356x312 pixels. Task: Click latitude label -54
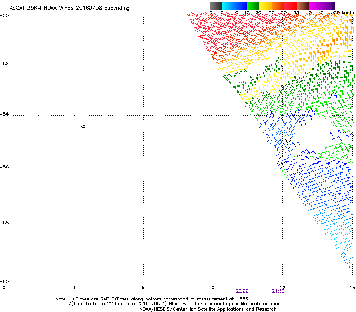coord(4,114)
